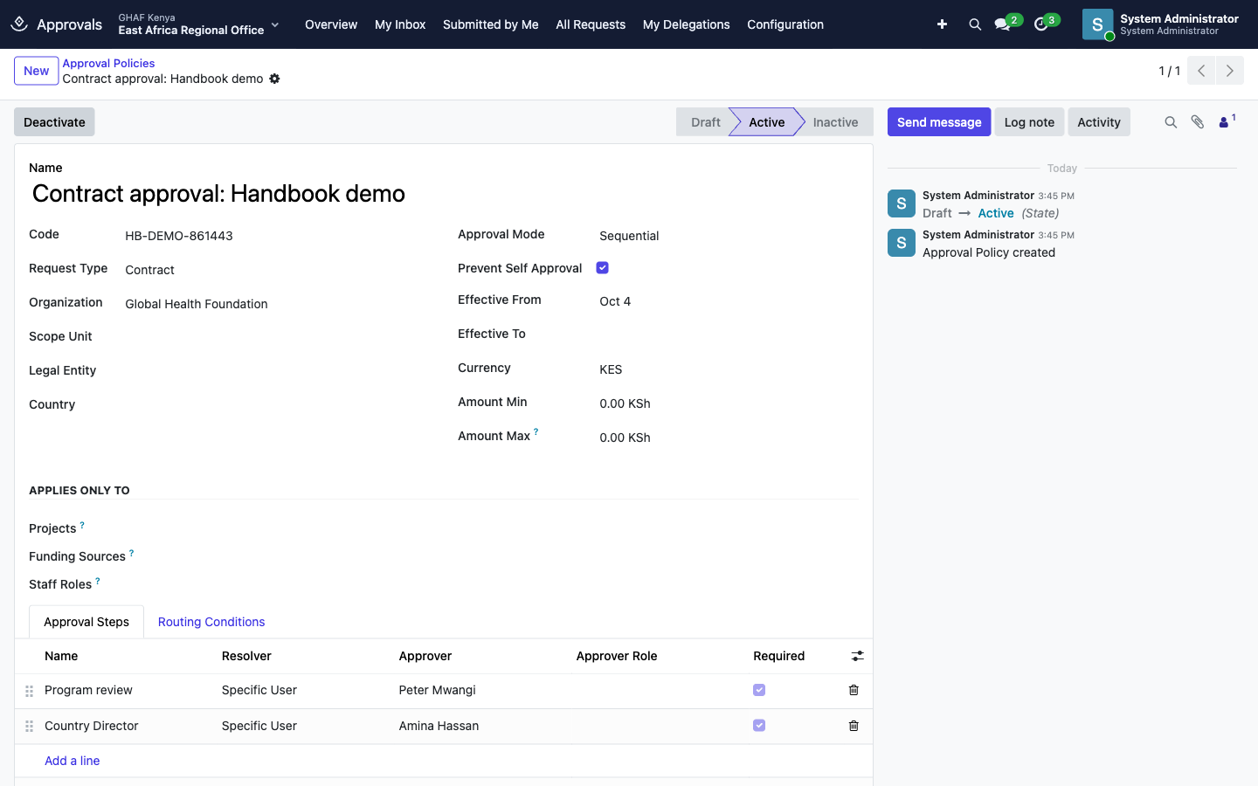The width and height of the screenshot is (1258, 786).
Task: Click the policy Name input field
Action: tap(444, 194)
